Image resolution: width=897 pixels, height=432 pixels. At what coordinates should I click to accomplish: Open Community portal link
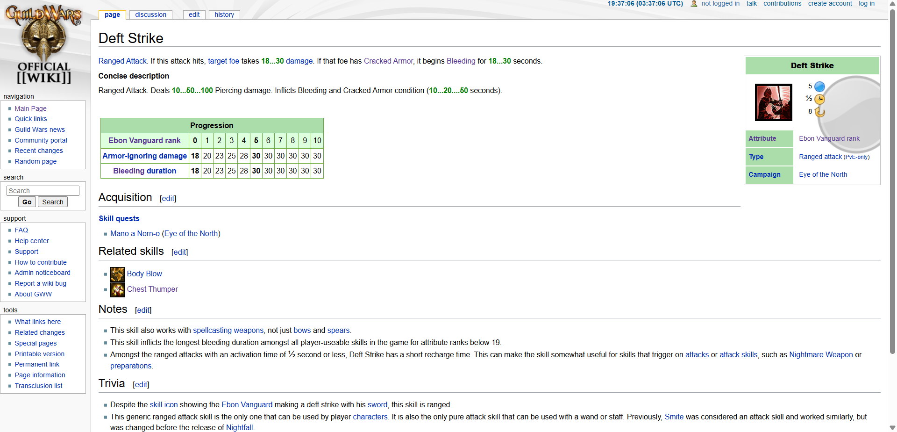pos(41,140)
